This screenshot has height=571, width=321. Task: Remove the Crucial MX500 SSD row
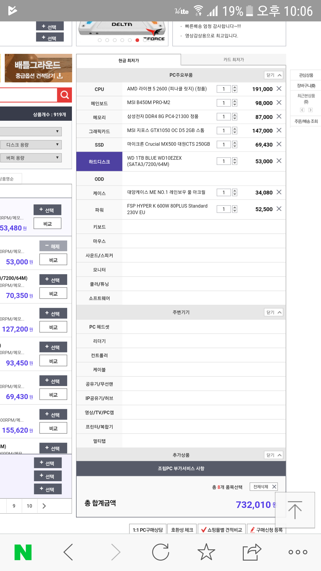tap(279, 144)
